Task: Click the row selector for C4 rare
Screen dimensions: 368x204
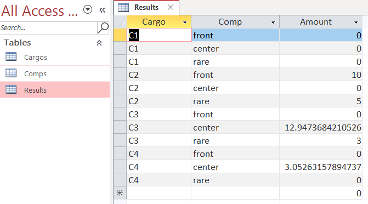Action: [120, 180]
